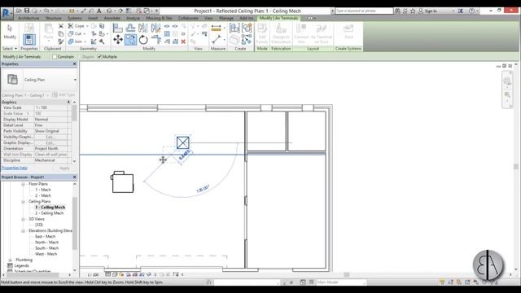This screenshot has width=521, height=293.
Task: Select the Copy tool in Modify panel
Action: (130, 40)
